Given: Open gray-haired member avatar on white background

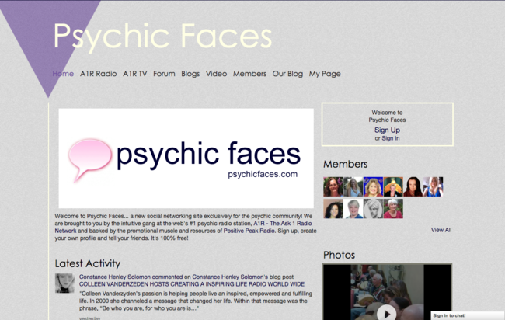Looking at the screenshot, I should (353, 209).
